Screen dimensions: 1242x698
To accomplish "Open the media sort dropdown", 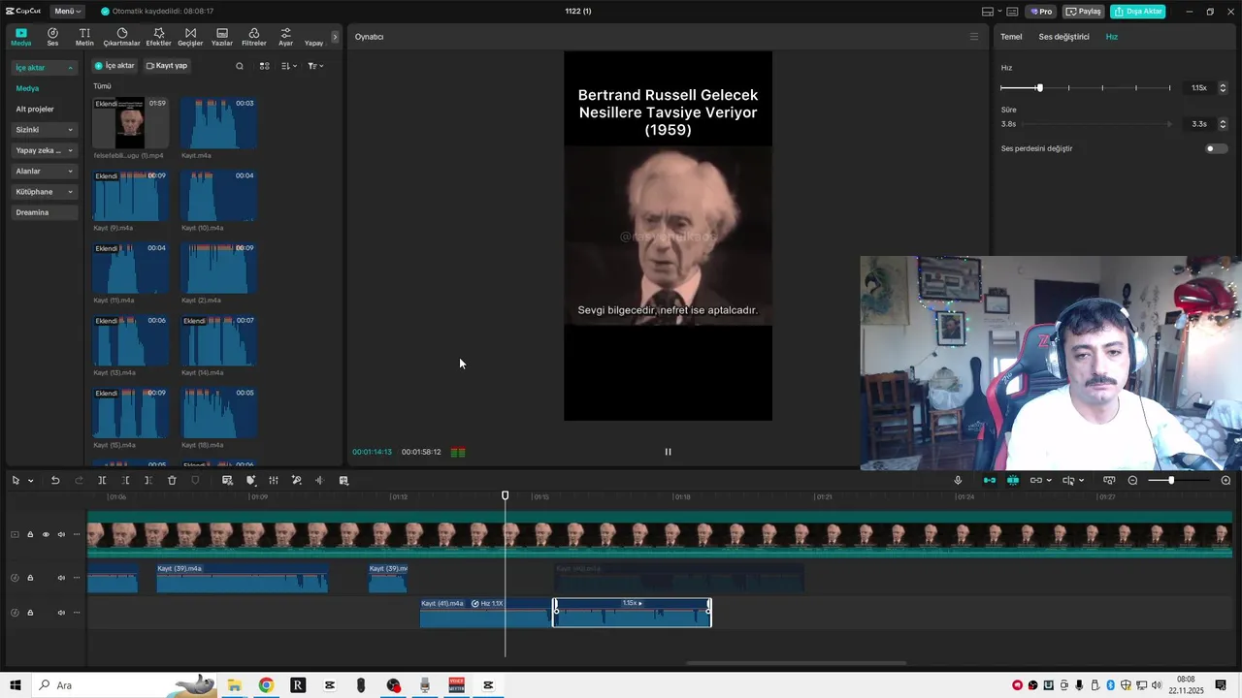I will coord(289,66).
